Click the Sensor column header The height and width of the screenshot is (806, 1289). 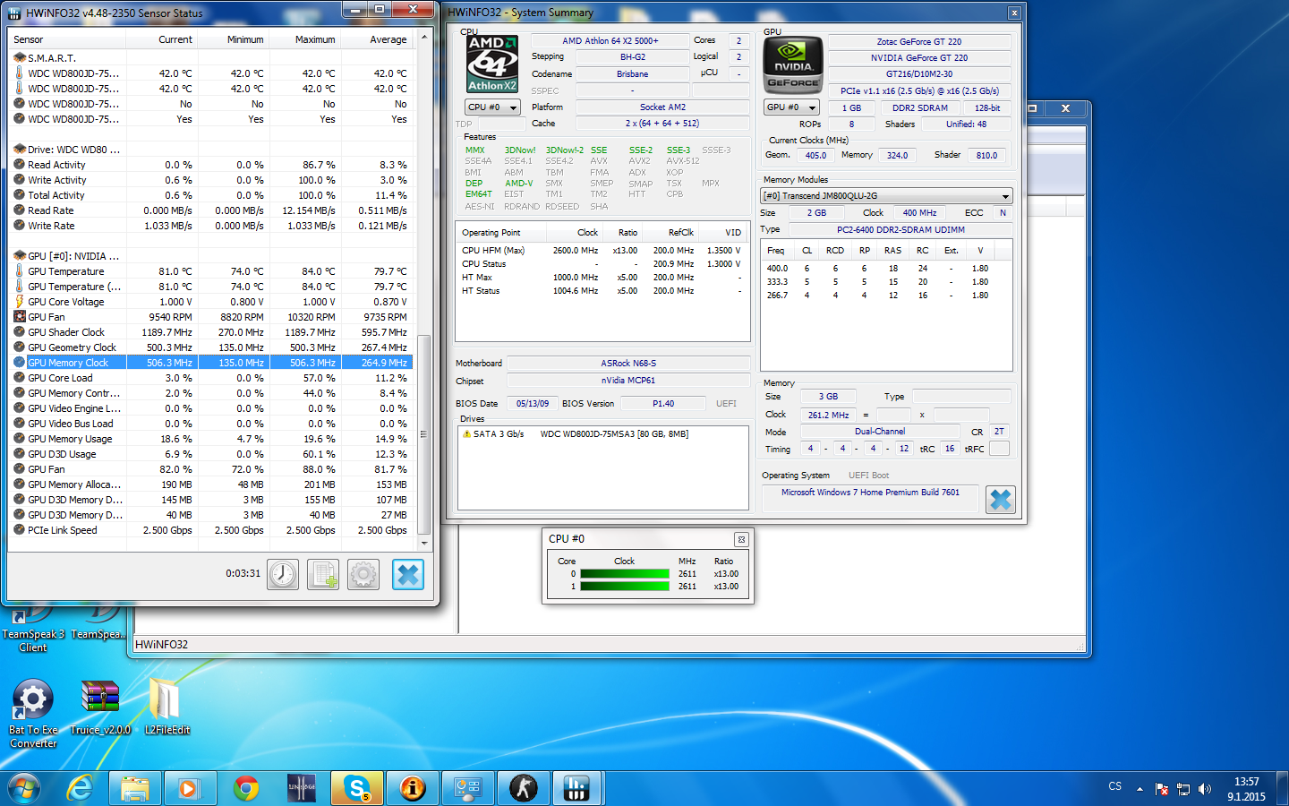coord(66,39)
